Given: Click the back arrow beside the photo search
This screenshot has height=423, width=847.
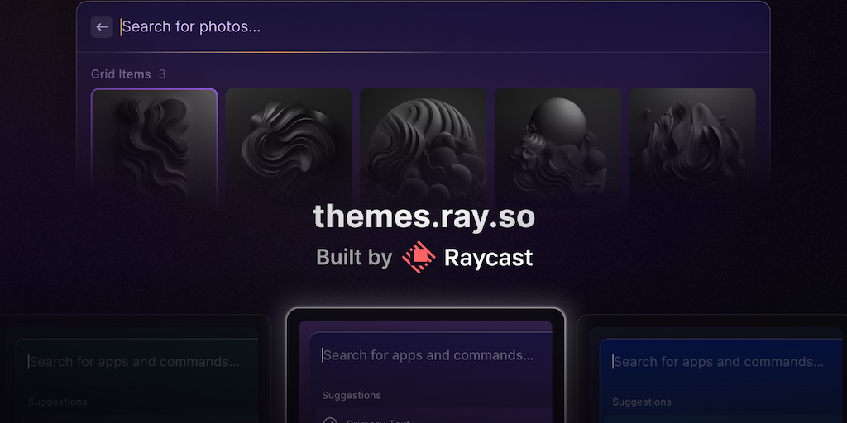Looking at the screenshot, I should 102,27.
